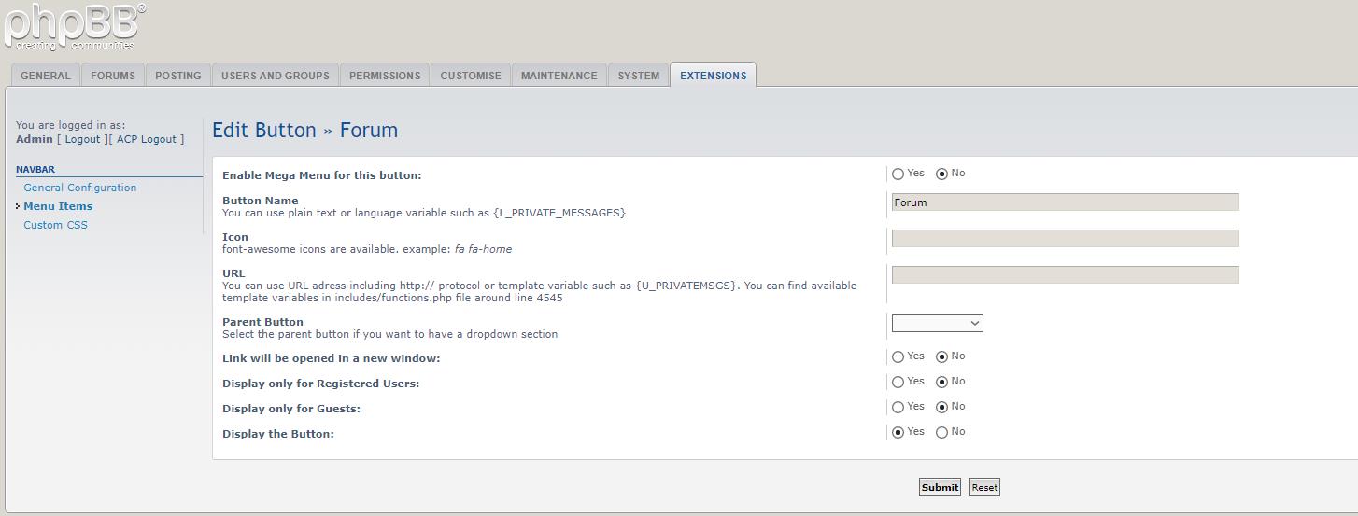Open the Customise tab
1358x516 pixels.
[x=471, y=76]
